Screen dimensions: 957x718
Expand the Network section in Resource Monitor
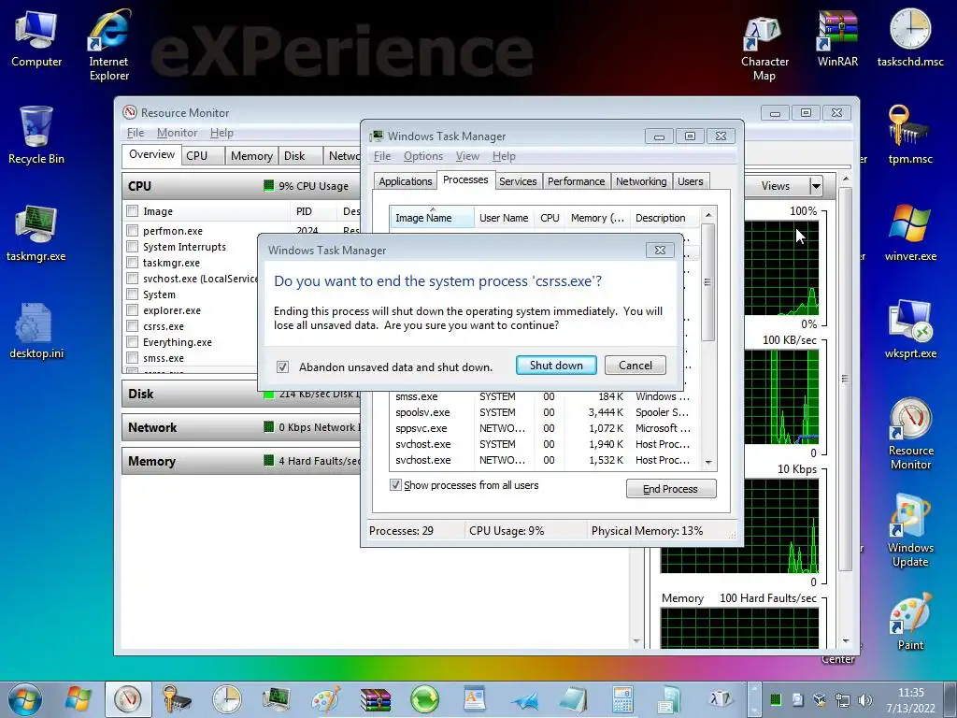(x=240, y=427)
